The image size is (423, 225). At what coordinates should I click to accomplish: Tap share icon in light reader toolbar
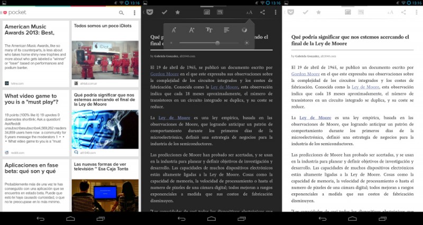click(403, 12)
